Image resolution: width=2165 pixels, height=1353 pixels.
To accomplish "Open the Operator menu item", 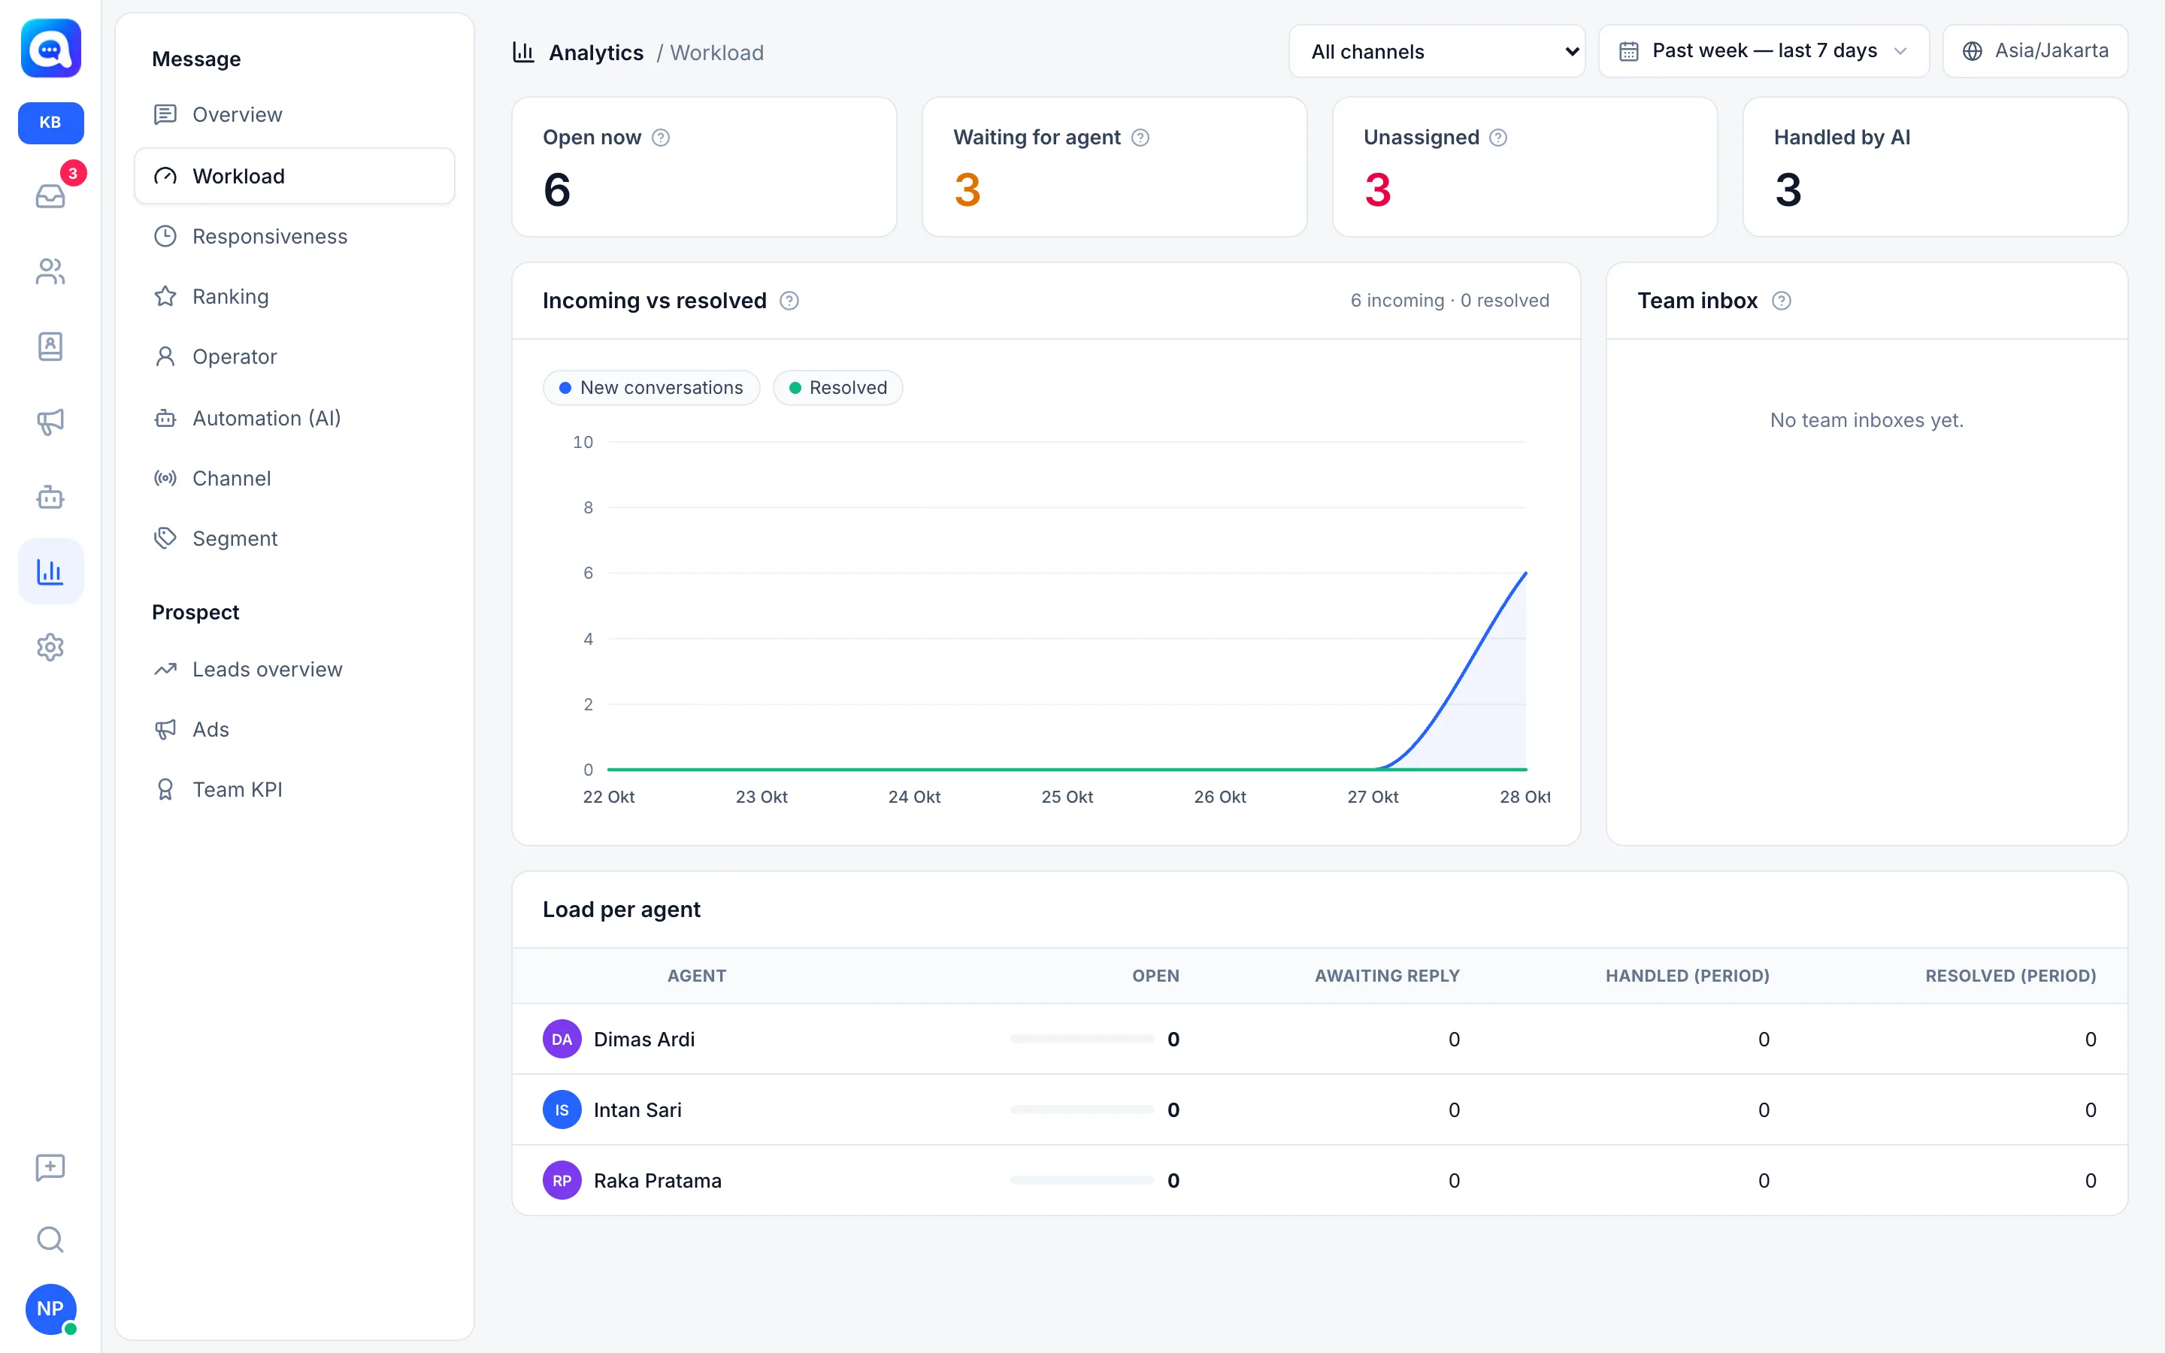I will pos(295,356).
